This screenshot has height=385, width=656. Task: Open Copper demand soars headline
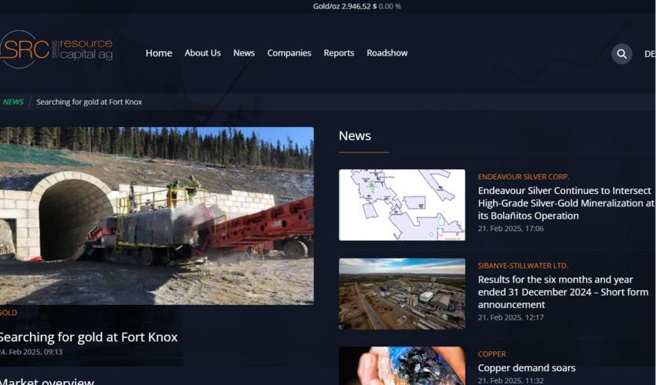tap(526, 368)
